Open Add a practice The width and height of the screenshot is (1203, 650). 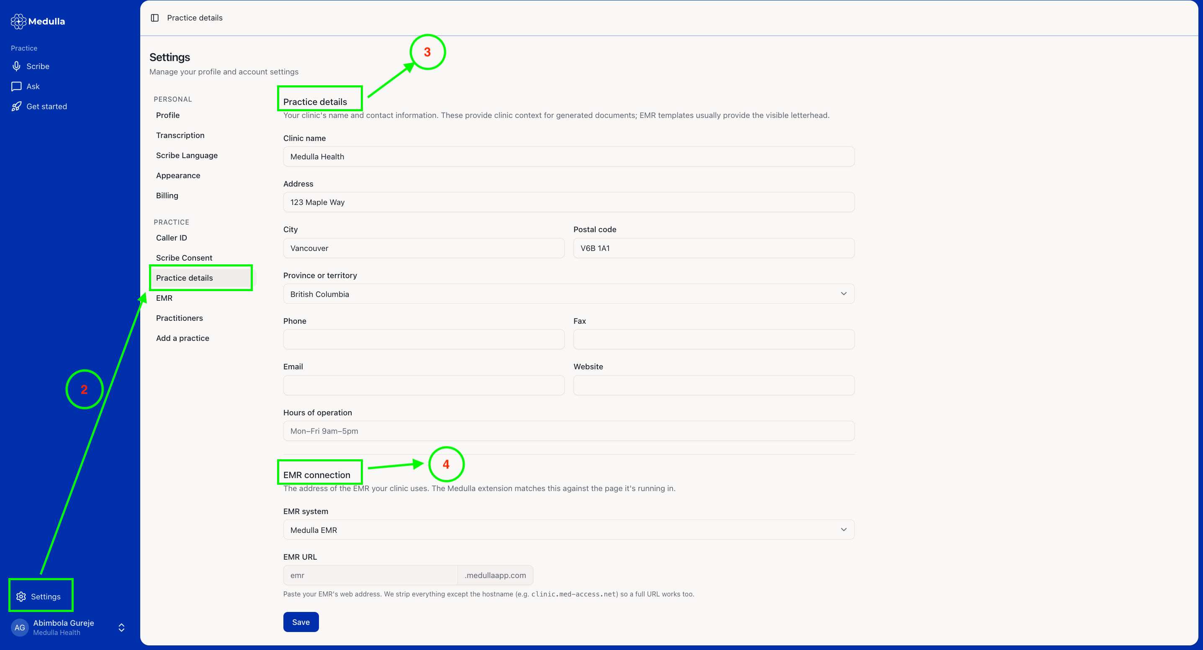[x=183, y=338]
